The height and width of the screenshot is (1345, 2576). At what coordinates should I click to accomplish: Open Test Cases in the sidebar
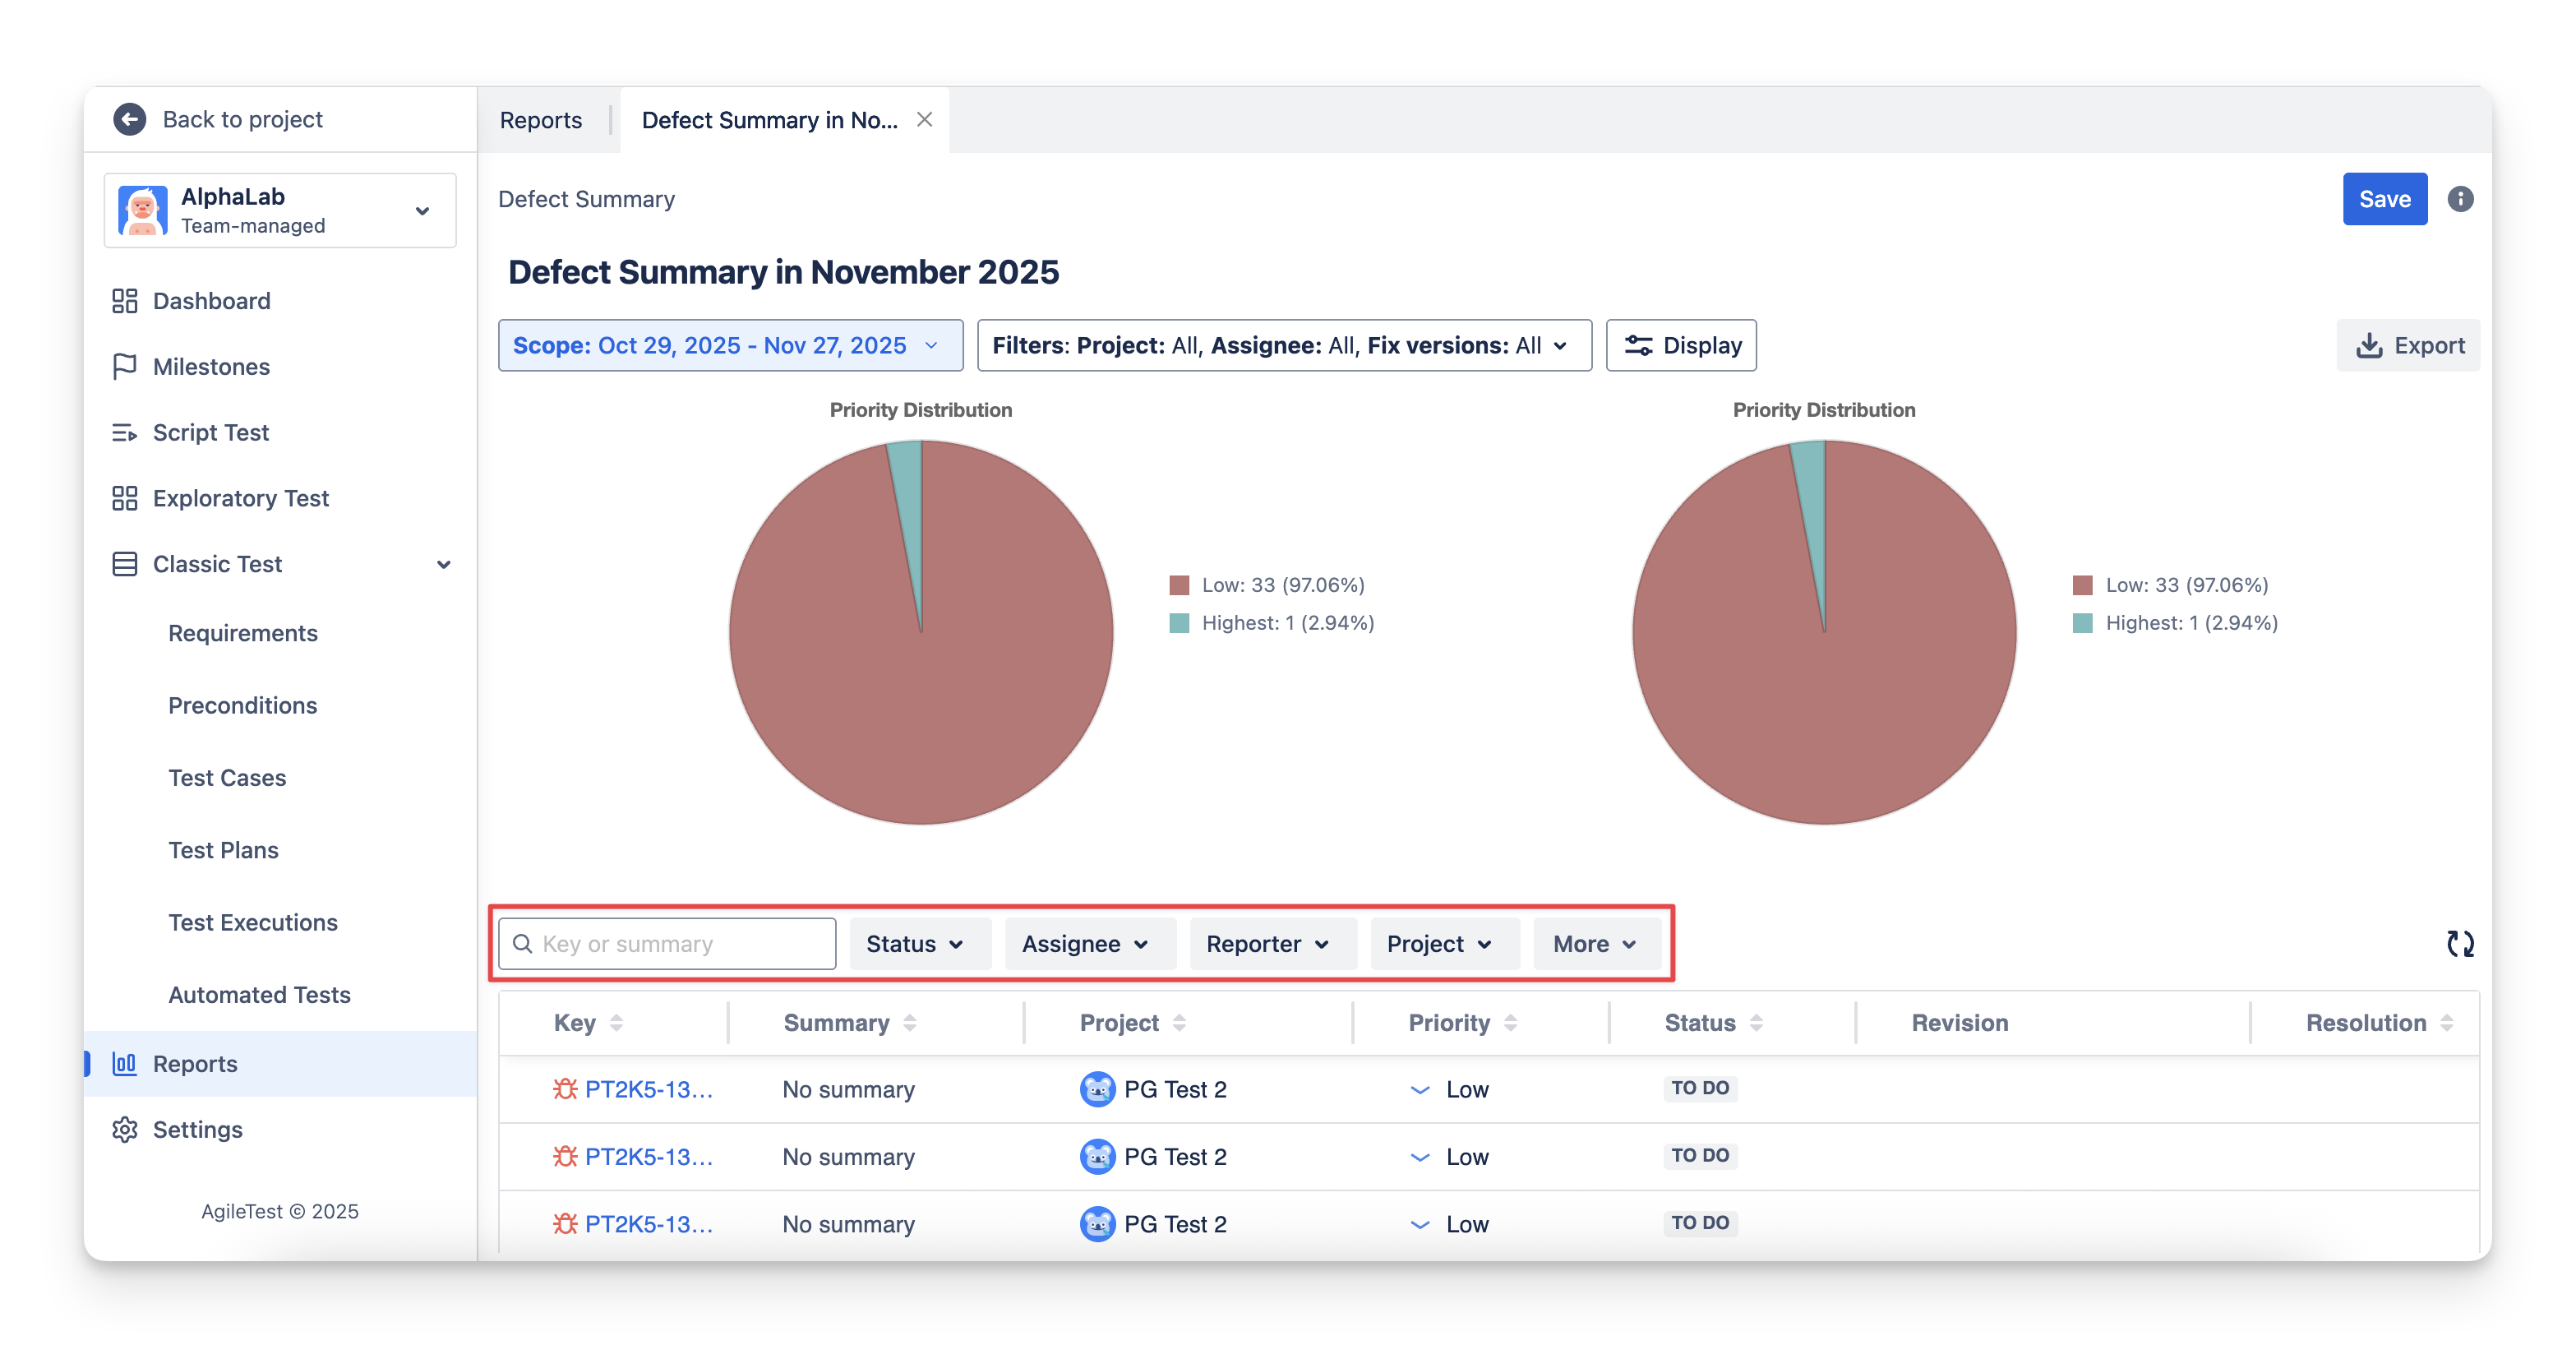coord(227,778)
